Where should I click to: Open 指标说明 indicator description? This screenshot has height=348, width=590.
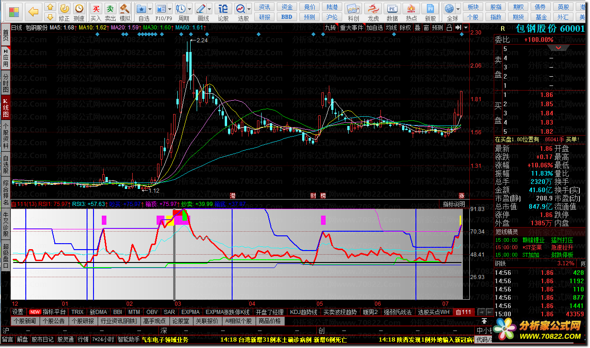[454, 204]
